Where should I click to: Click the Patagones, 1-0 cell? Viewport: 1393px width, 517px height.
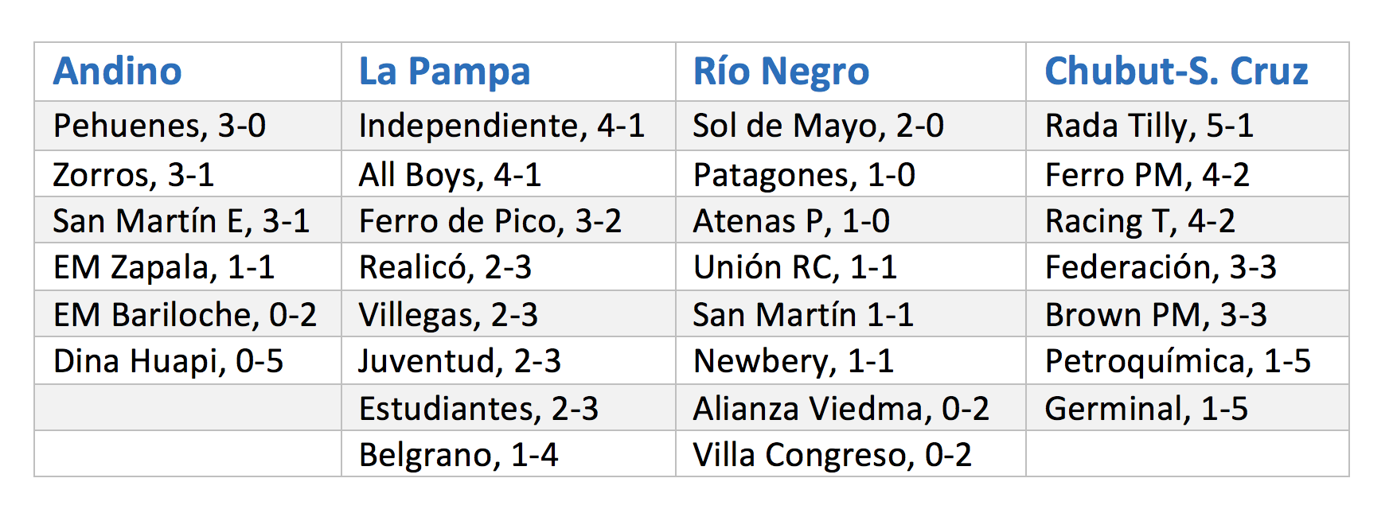tap(851, 173)
